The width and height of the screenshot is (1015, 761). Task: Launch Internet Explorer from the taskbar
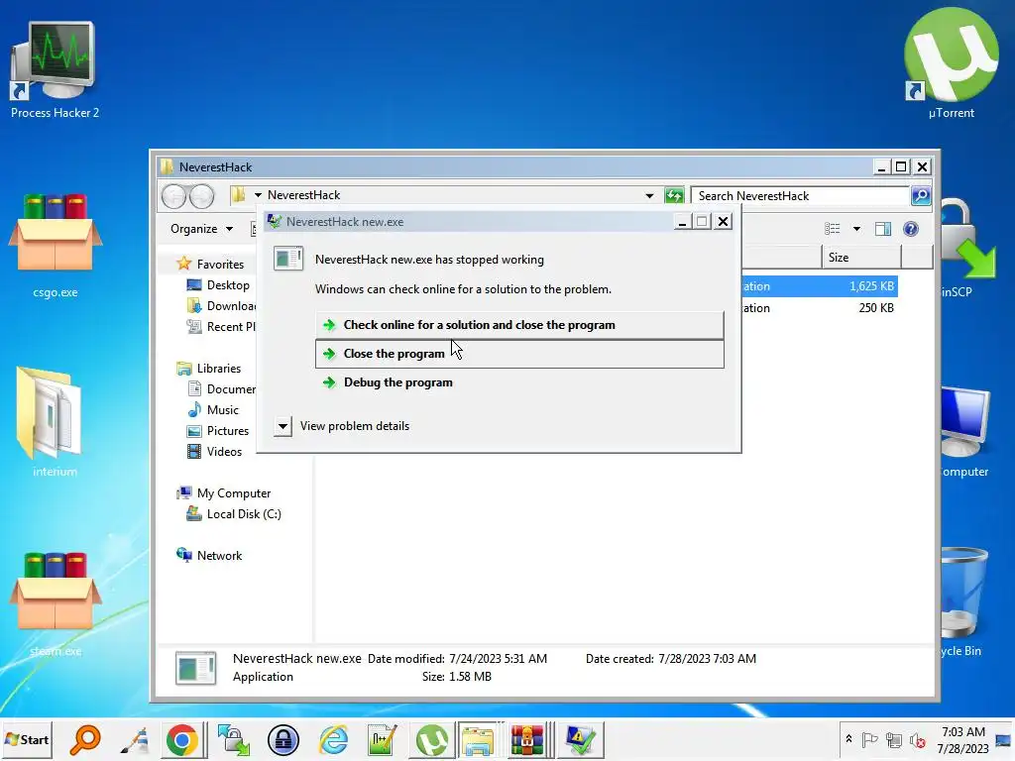[333, 739]
